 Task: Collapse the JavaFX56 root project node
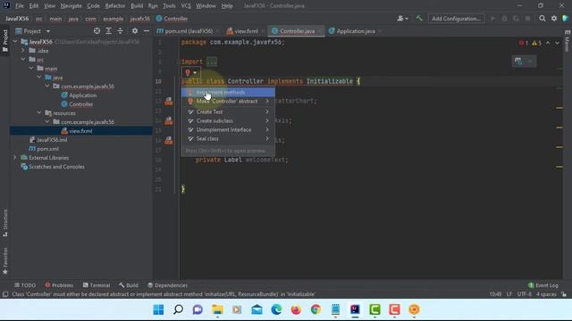click(x=15, y=42)
